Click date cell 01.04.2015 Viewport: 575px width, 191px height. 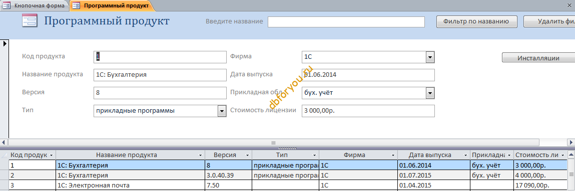434,185
